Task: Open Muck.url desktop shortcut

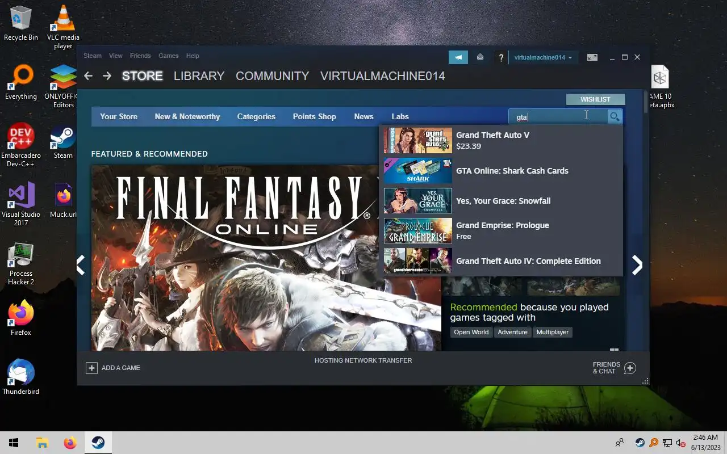Action: tap(63, 201)
